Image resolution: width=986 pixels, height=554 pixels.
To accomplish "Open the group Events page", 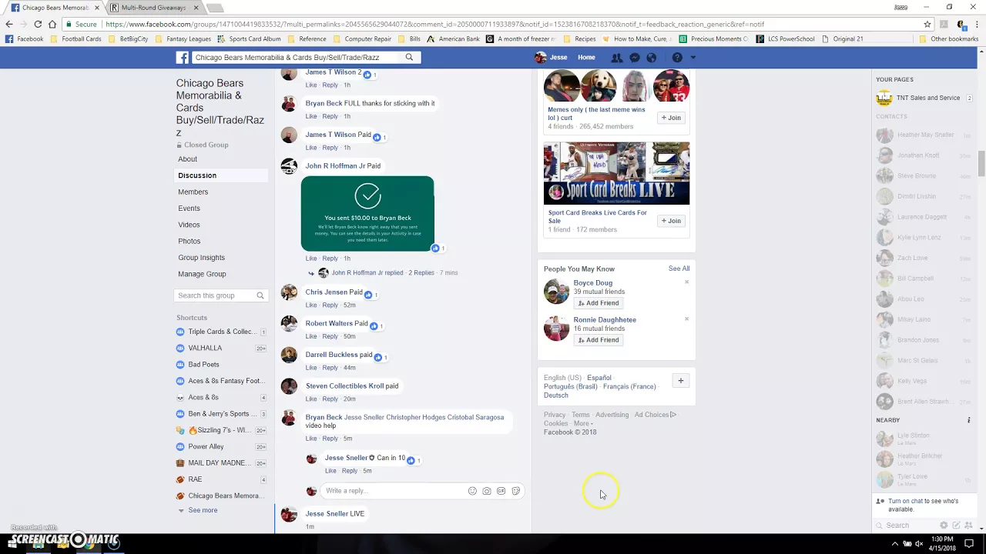I will tap(189, 209).
